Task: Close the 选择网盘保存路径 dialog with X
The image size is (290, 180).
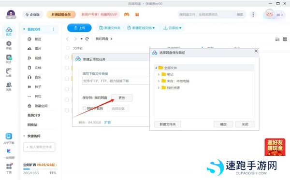Action: pyautogui.click(x=256, y=51)
